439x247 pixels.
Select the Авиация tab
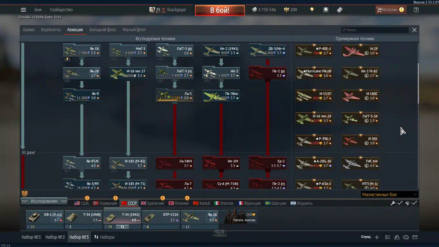tap(75, 30)
